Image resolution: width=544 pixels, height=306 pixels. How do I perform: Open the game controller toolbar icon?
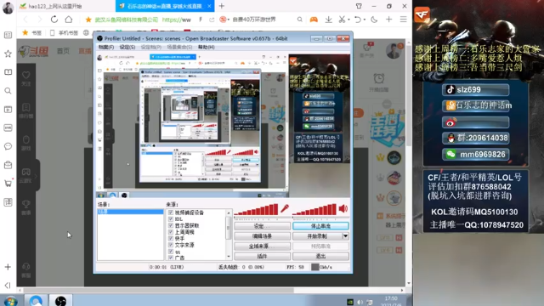pos(314,20)
